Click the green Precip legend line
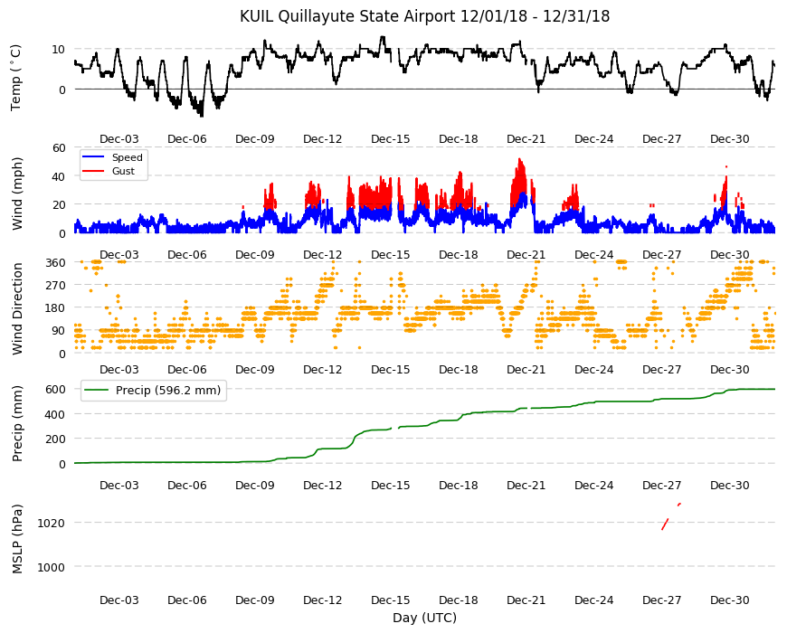The image size is (787, 633). (x=96, y=391)
